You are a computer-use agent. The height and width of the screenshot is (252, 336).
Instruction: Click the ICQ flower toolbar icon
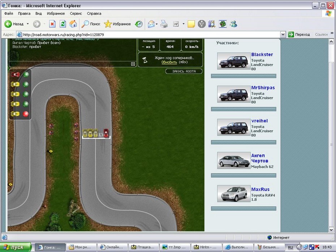223,24
